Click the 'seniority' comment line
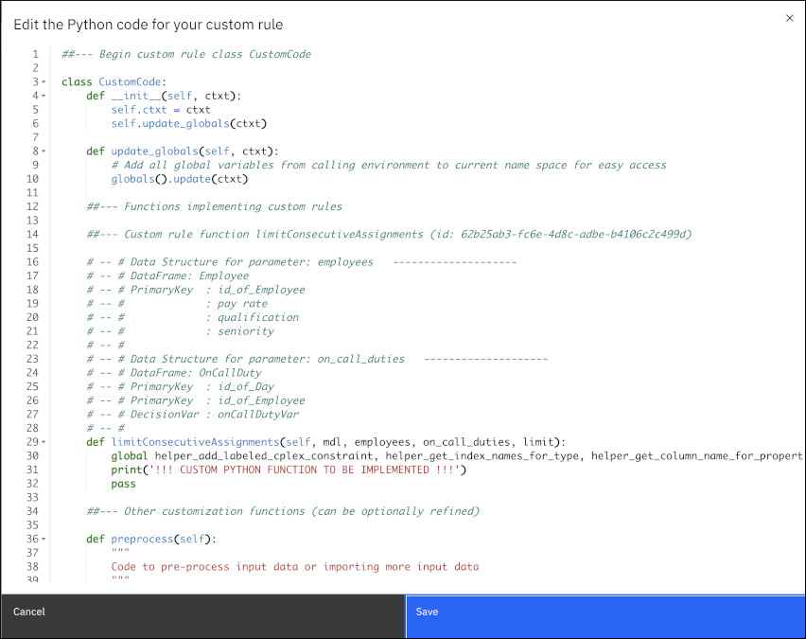806x639 pixels. pyautogui.click(x=181, y=331)
